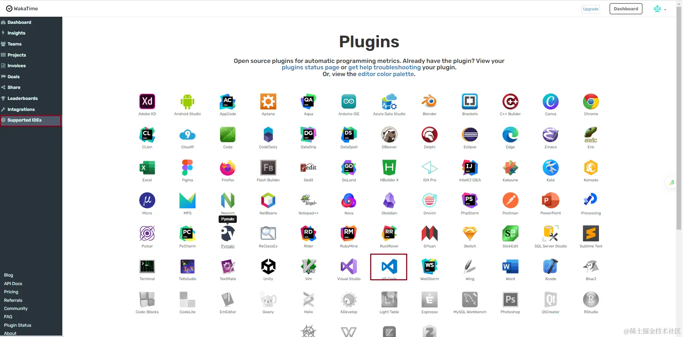
Task: Choose the Obsidian plugin icon
Action: (x=389, y=201)
